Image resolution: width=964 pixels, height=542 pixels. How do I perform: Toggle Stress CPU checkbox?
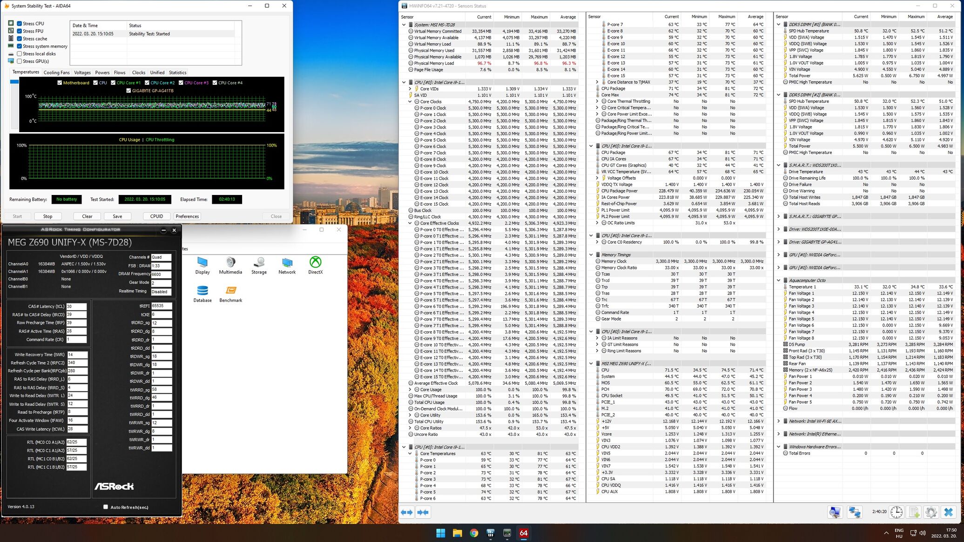click(20, 23)
